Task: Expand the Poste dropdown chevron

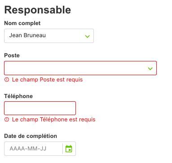Action: point(150,69)
